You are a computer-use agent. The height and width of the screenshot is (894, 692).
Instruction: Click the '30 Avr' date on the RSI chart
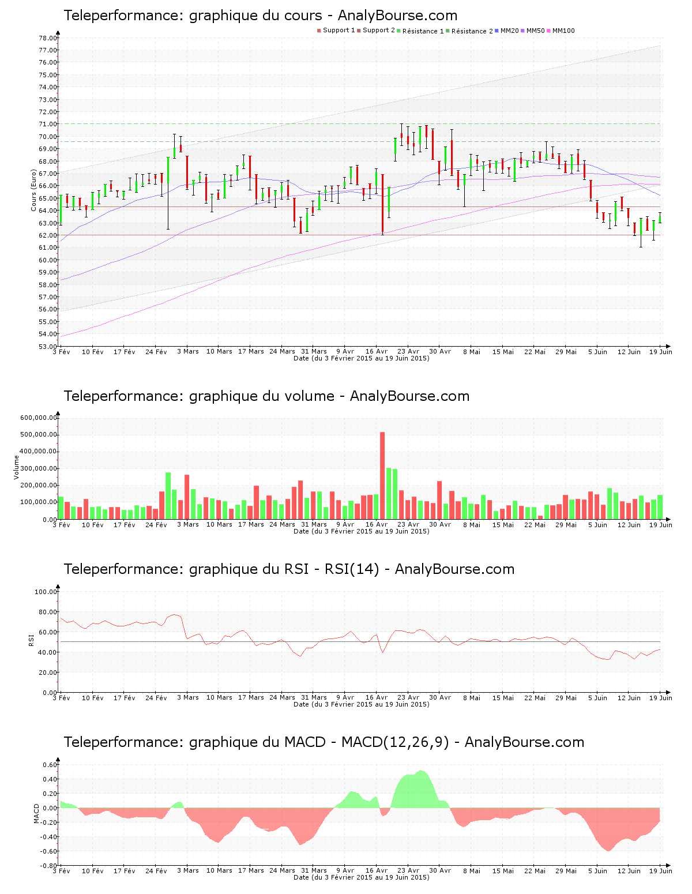[x=440, y=698]
